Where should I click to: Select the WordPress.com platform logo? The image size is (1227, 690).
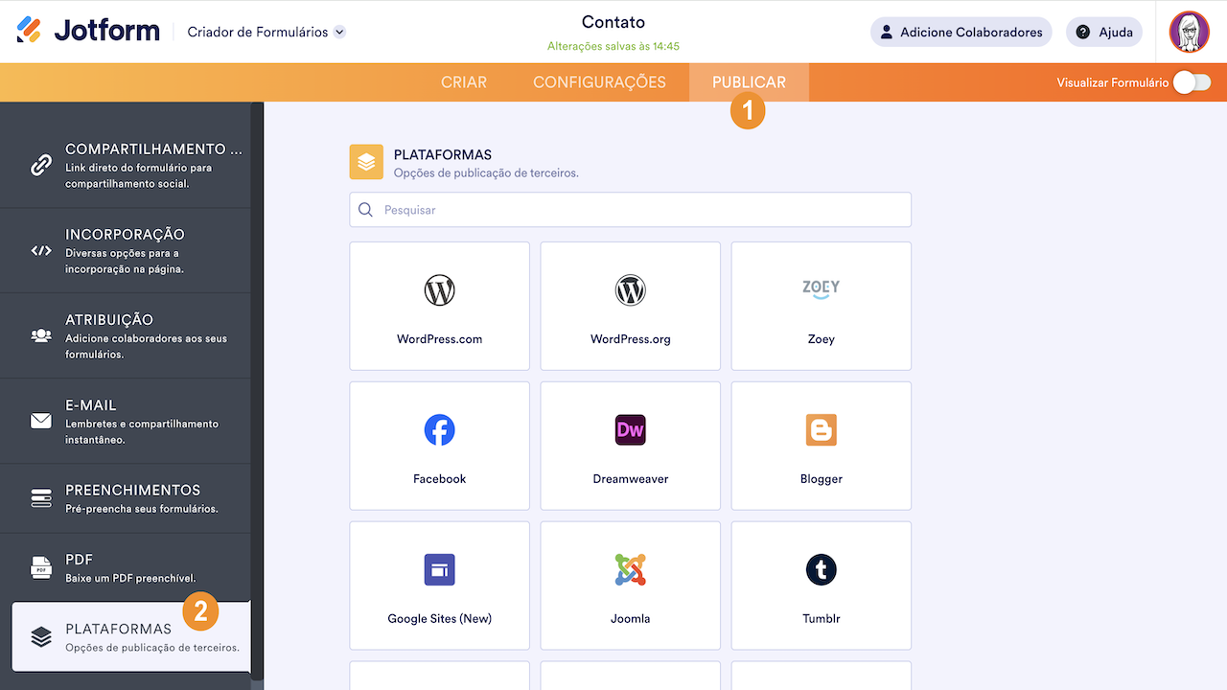pyautogui.click(x=440, y=289)
